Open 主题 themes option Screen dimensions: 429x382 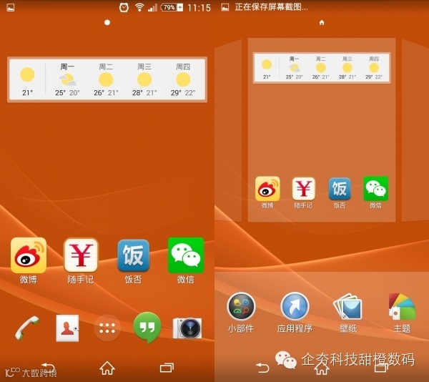click(402, 313)
